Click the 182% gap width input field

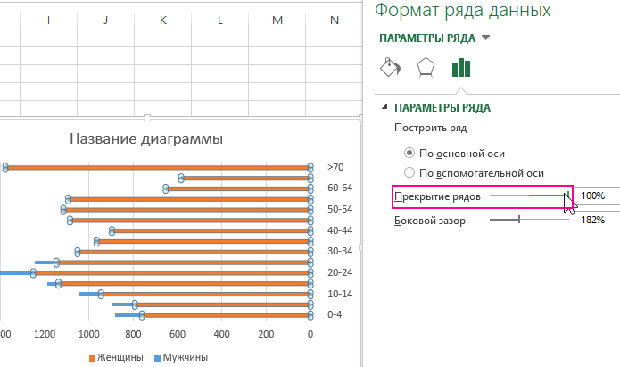597,220
